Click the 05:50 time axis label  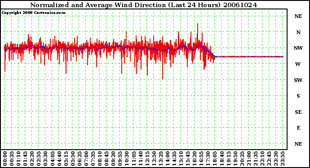click(x=73, y=159)
